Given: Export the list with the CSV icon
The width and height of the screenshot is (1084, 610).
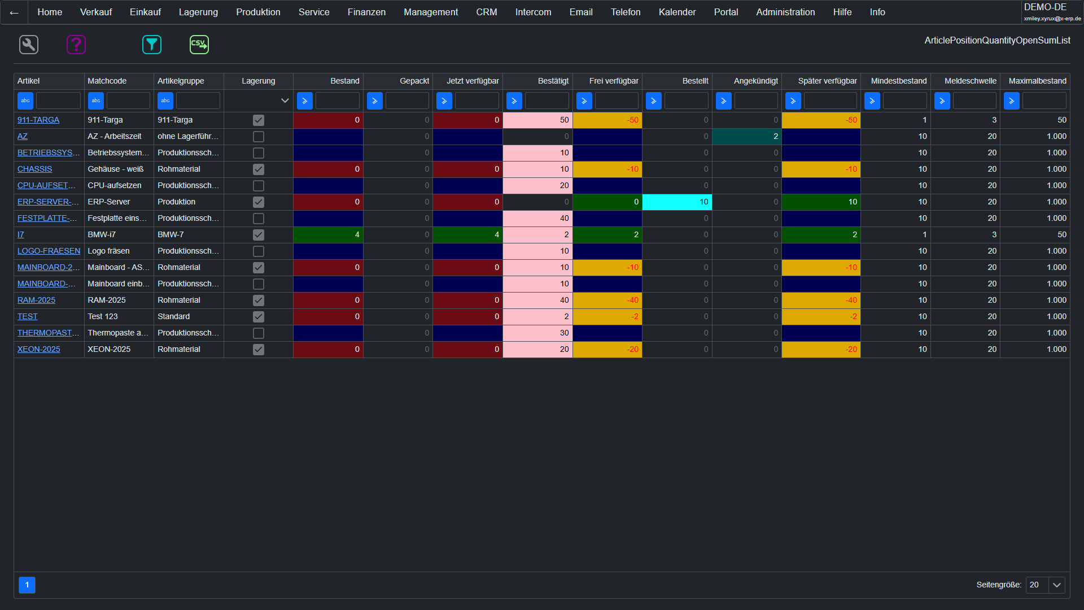Looking at the screenshot, I should coord(199,45).
